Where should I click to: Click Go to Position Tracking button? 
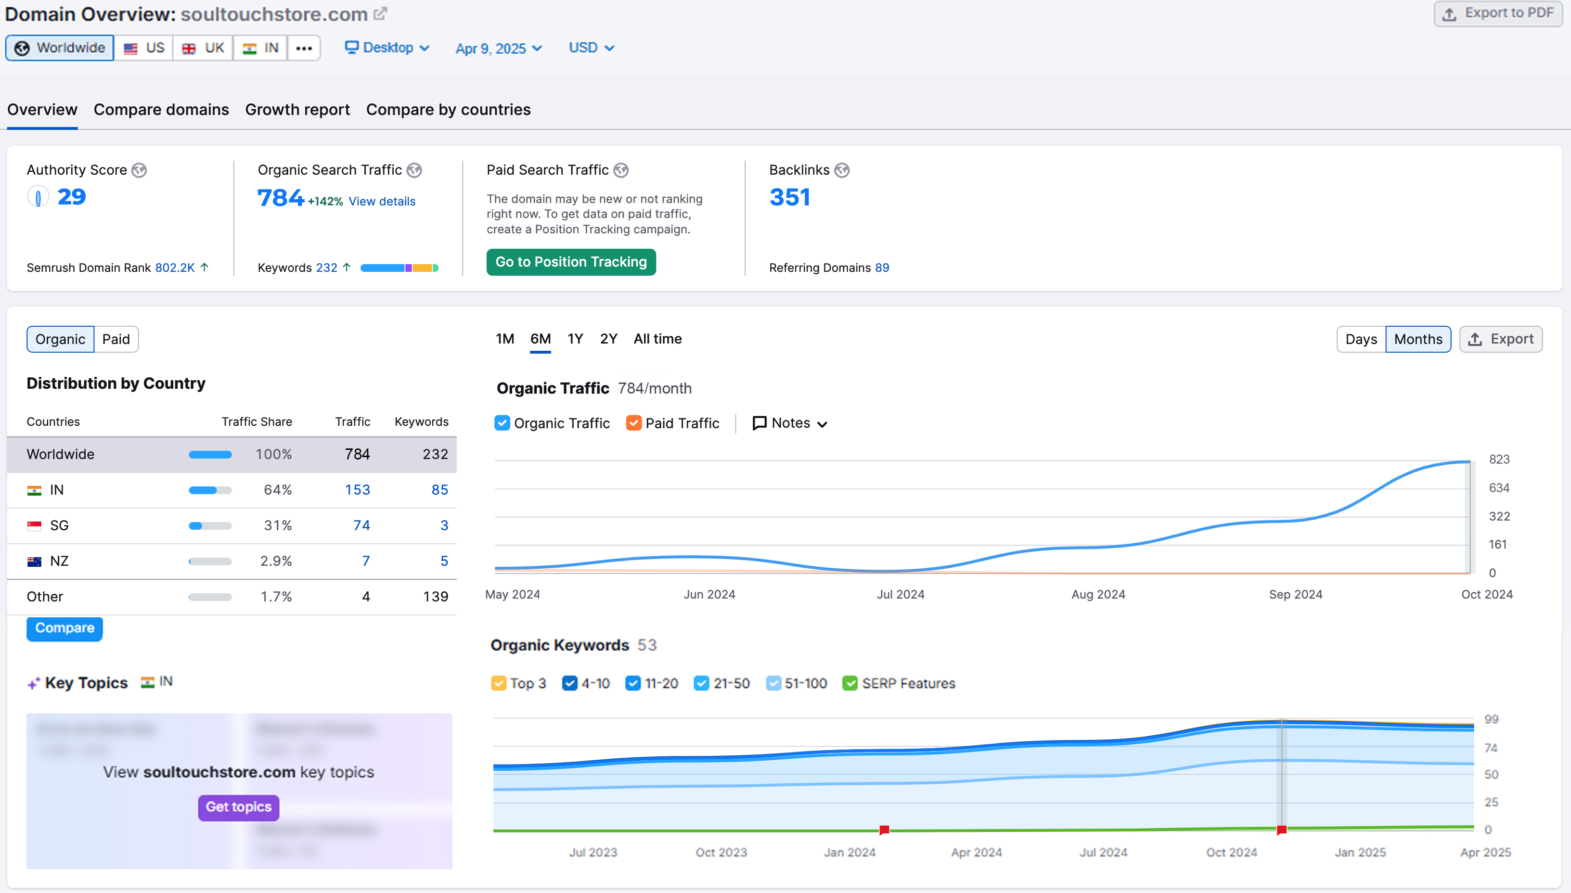coord(571,262)
